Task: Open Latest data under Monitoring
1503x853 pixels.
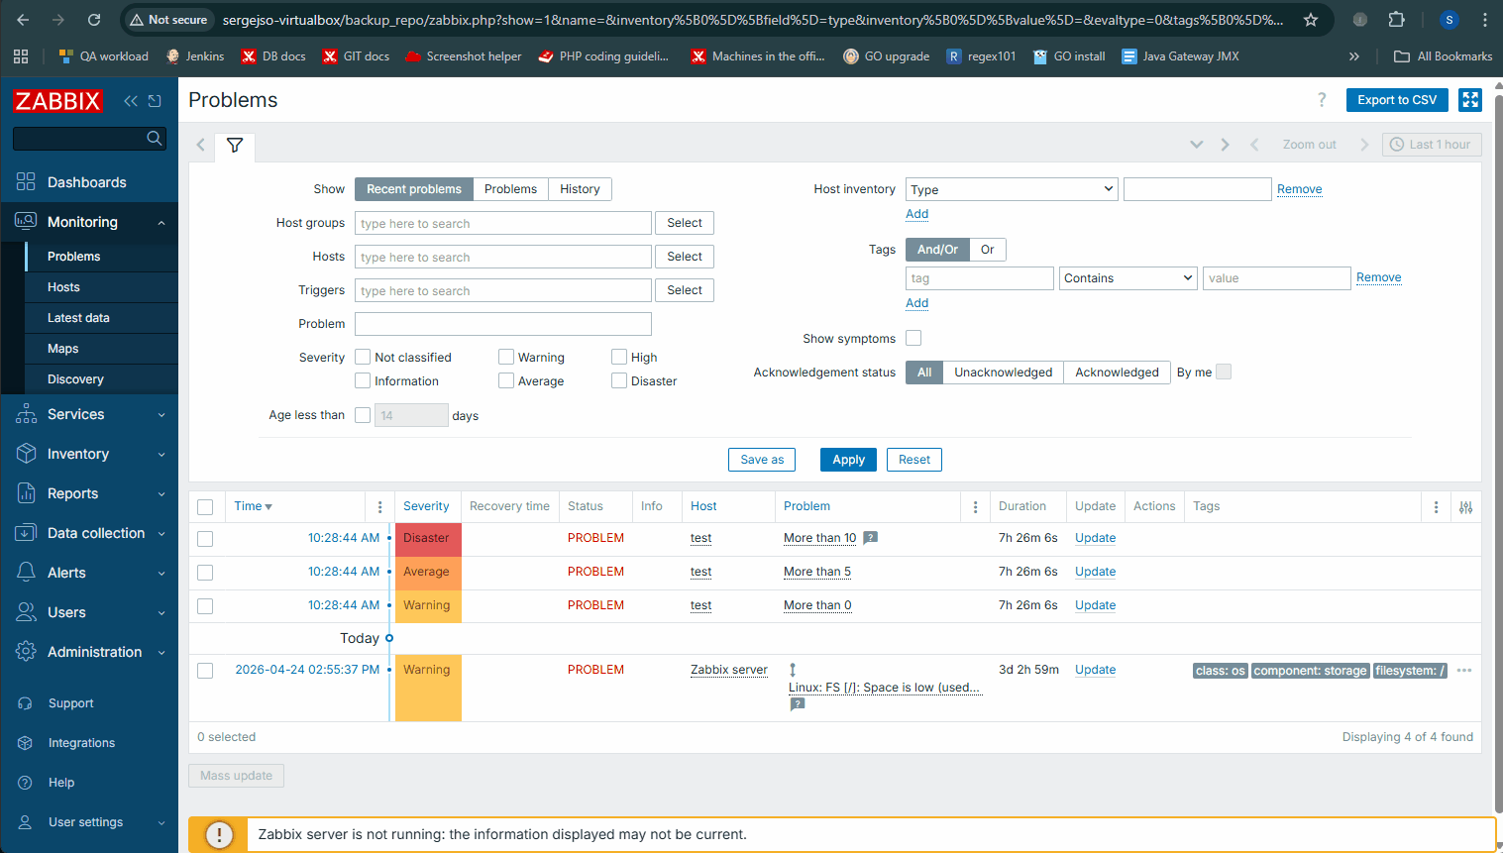Action: coord(78,318)
